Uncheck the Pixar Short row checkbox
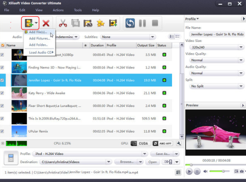 click(x=2, y=106)
